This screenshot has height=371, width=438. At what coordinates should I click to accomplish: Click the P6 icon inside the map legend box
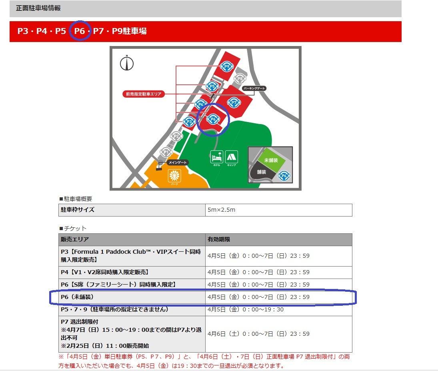tap(284, 175)
